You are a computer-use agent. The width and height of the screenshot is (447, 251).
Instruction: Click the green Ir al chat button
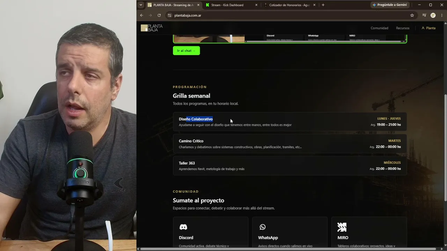click(186, 51)
